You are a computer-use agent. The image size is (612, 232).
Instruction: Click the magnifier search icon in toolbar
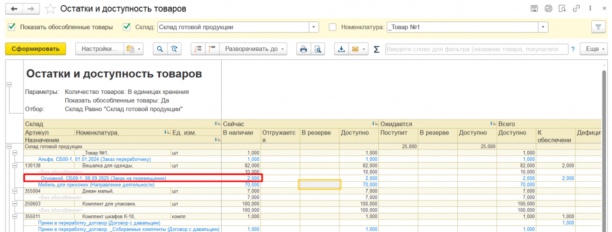160,49
